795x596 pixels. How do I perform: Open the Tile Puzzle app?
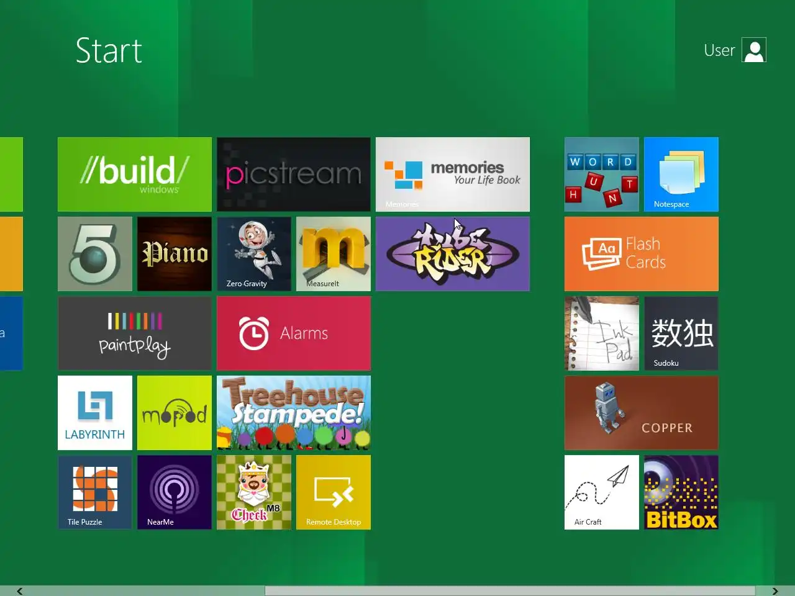[x=95, y=492]
